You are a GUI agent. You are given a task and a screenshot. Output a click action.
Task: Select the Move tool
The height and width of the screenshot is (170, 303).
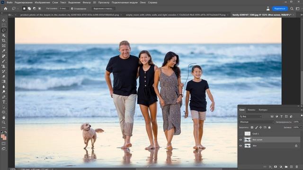pyautogui.click(x=4, y=20)
